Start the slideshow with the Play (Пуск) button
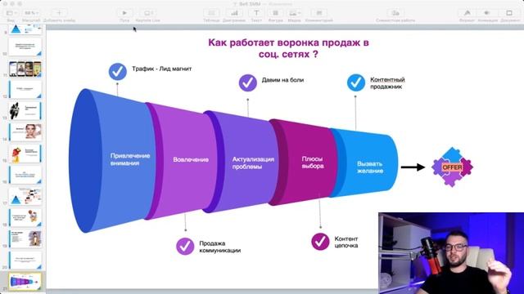Viewport: 524px width, 294px height. pos(124,13)
